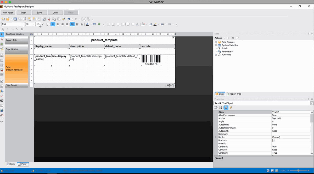The width and height of the screenshot is (314, 174).
Task: Open the font color dropdown arrow
Action: tap(90, 24)
